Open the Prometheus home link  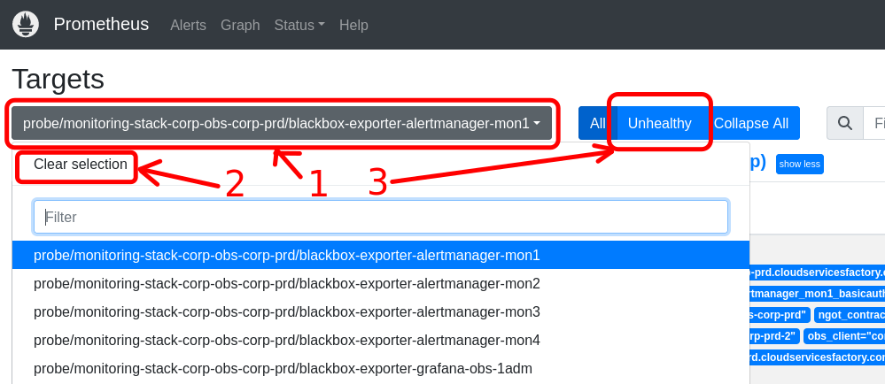click(x=101, y=24)
